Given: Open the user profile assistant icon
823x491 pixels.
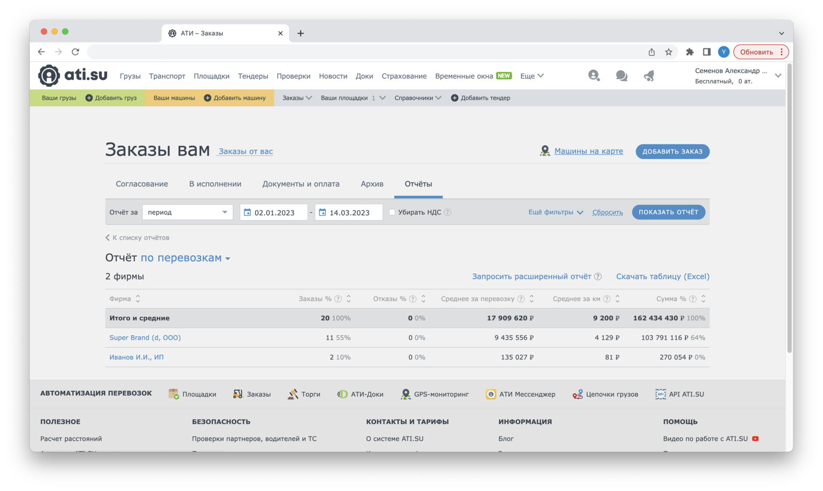Looking at the screenshot, I should click(594, 75).
